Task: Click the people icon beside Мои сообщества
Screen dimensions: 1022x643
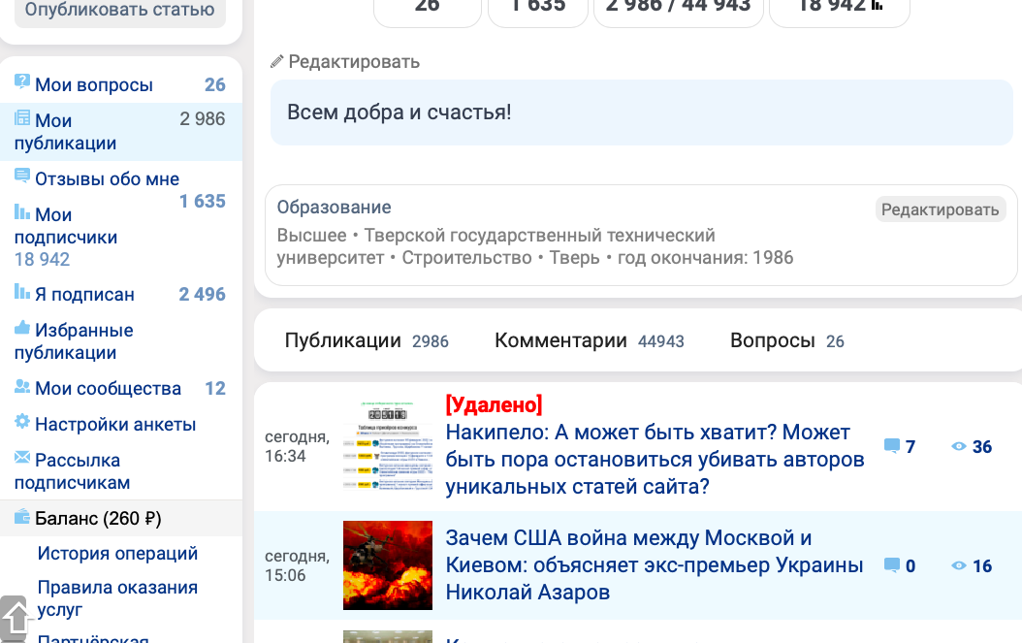Action: pos(22,387)
